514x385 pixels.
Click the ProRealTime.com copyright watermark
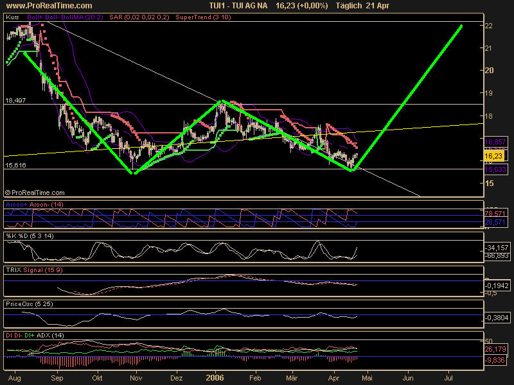coord(35,192)
